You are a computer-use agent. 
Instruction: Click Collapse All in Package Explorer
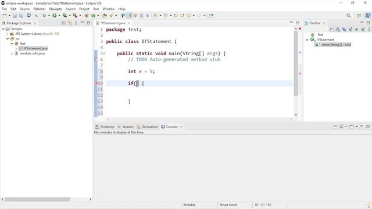[x=63, y=23]
